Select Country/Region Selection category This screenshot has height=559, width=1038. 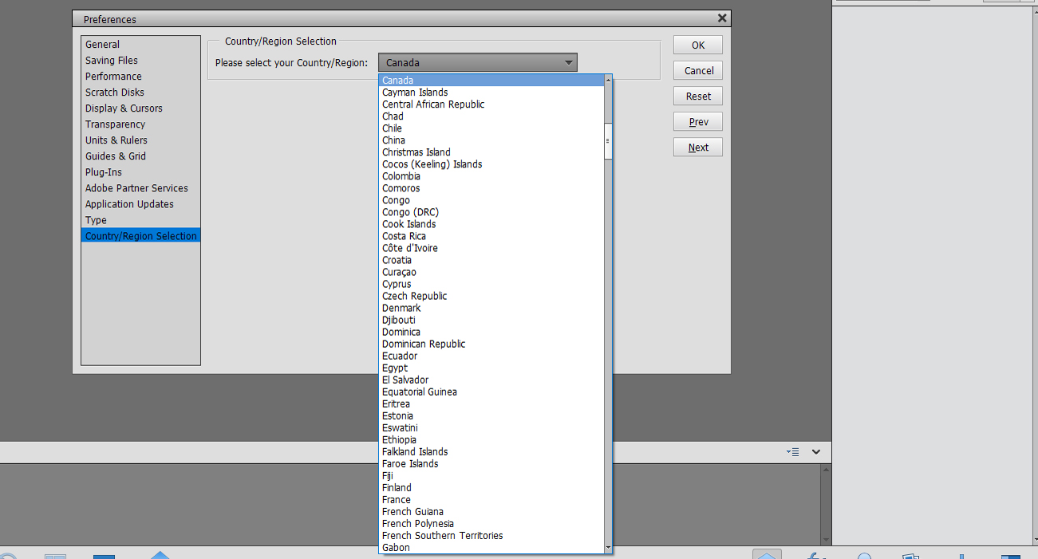coord(140,235)
